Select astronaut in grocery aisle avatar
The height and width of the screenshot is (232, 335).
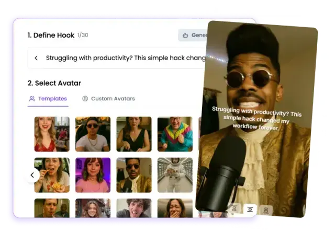click(x=175, y=175)
